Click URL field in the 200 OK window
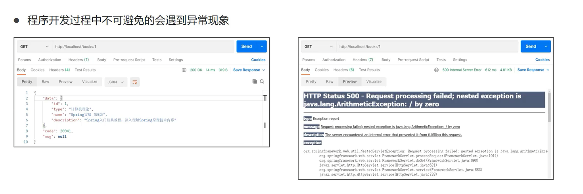The height and width of the screenshot is (194, 583). (143, 46)
